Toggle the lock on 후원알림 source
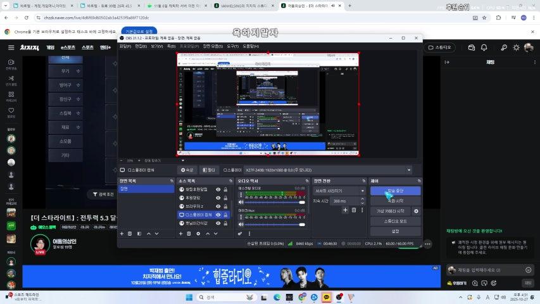 click(225, 198)
